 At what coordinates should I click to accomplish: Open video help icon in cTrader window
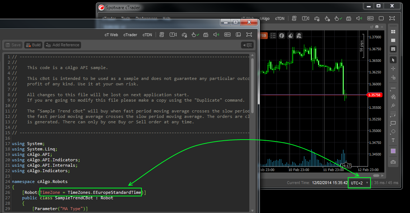305,18
